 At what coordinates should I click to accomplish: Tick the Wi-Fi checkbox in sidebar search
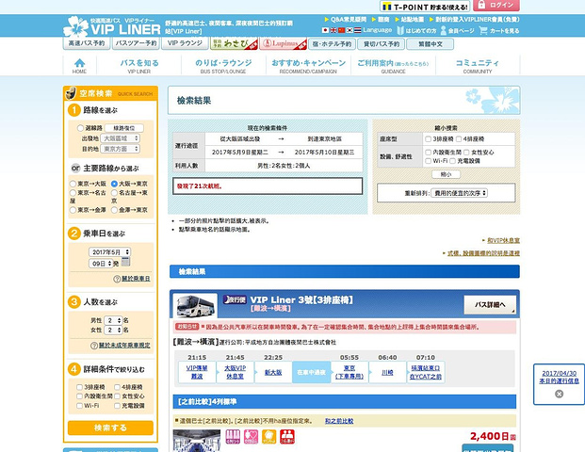pos(79,406)
